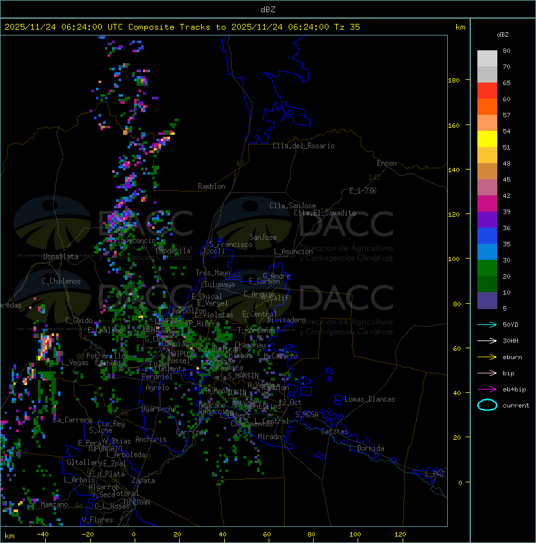Click the '180' tick on vertical axis
This screenshot has height=543, width=536.
454,80
